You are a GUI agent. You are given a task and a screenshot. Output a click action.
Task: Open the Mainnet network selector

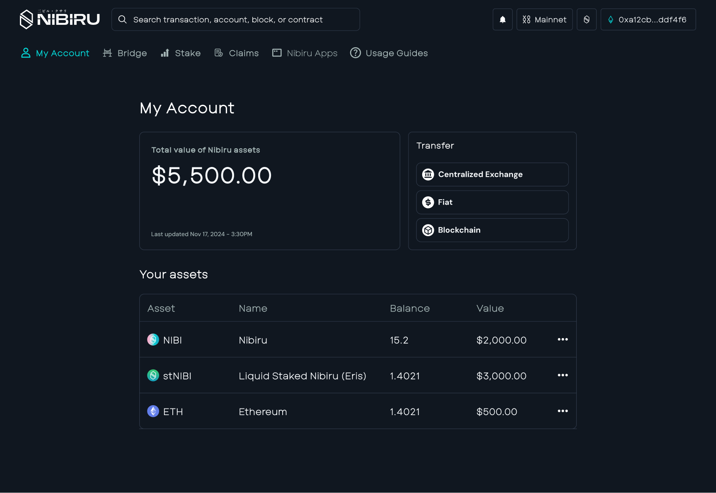tap(544, 19)
